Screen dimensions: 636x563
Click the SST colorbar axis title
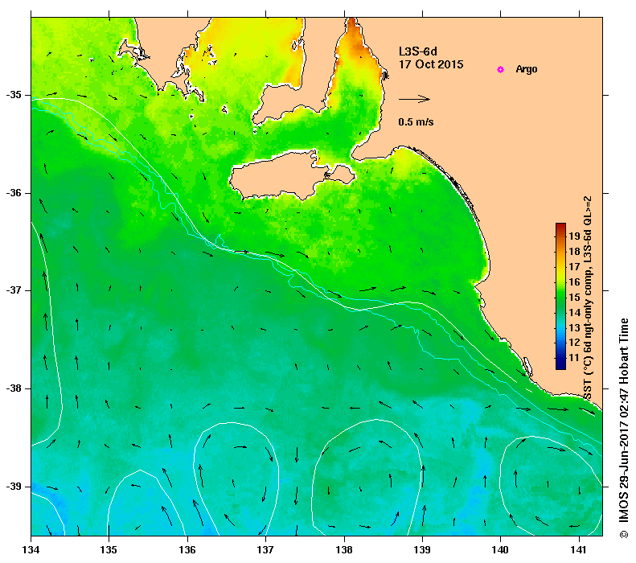pos(588,298)
